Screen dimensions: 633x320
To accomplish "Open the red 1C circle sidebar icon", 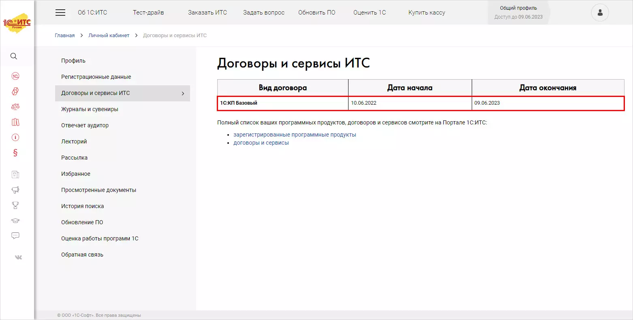I will pos(15,76).
